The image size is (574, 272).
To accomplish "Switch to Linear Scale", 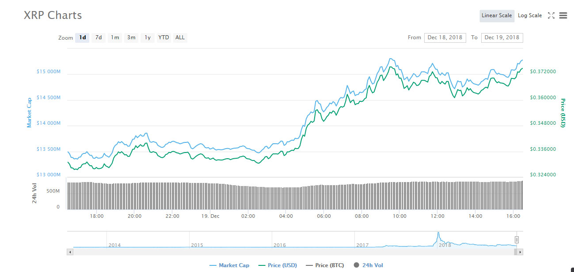I will pyautogui.click(x=497, y=15).
